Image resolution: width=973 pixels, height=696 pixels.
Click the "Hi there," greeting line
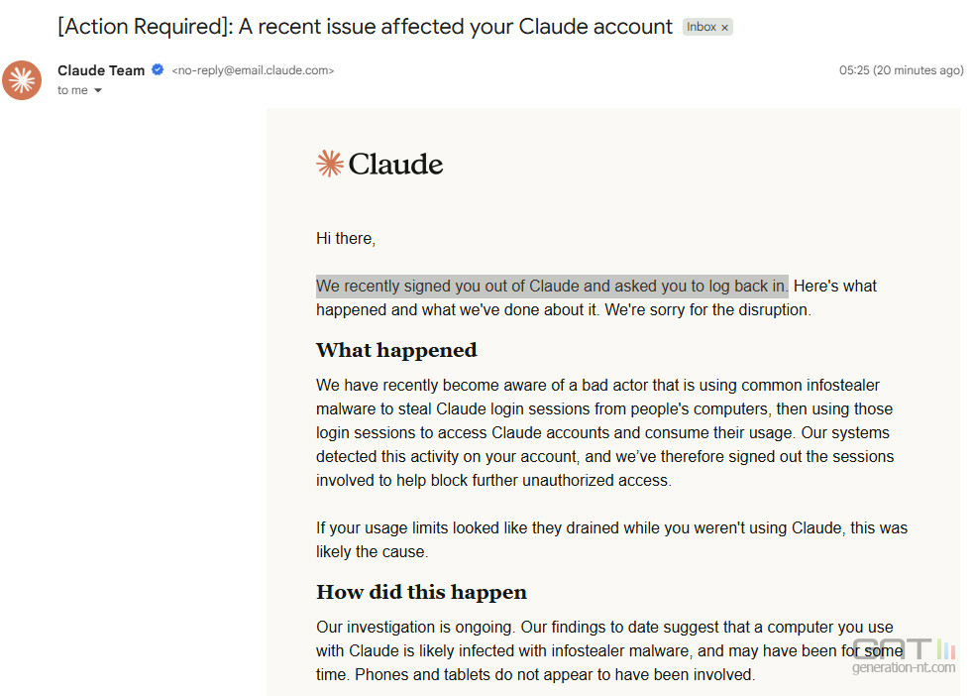point(346,238)
